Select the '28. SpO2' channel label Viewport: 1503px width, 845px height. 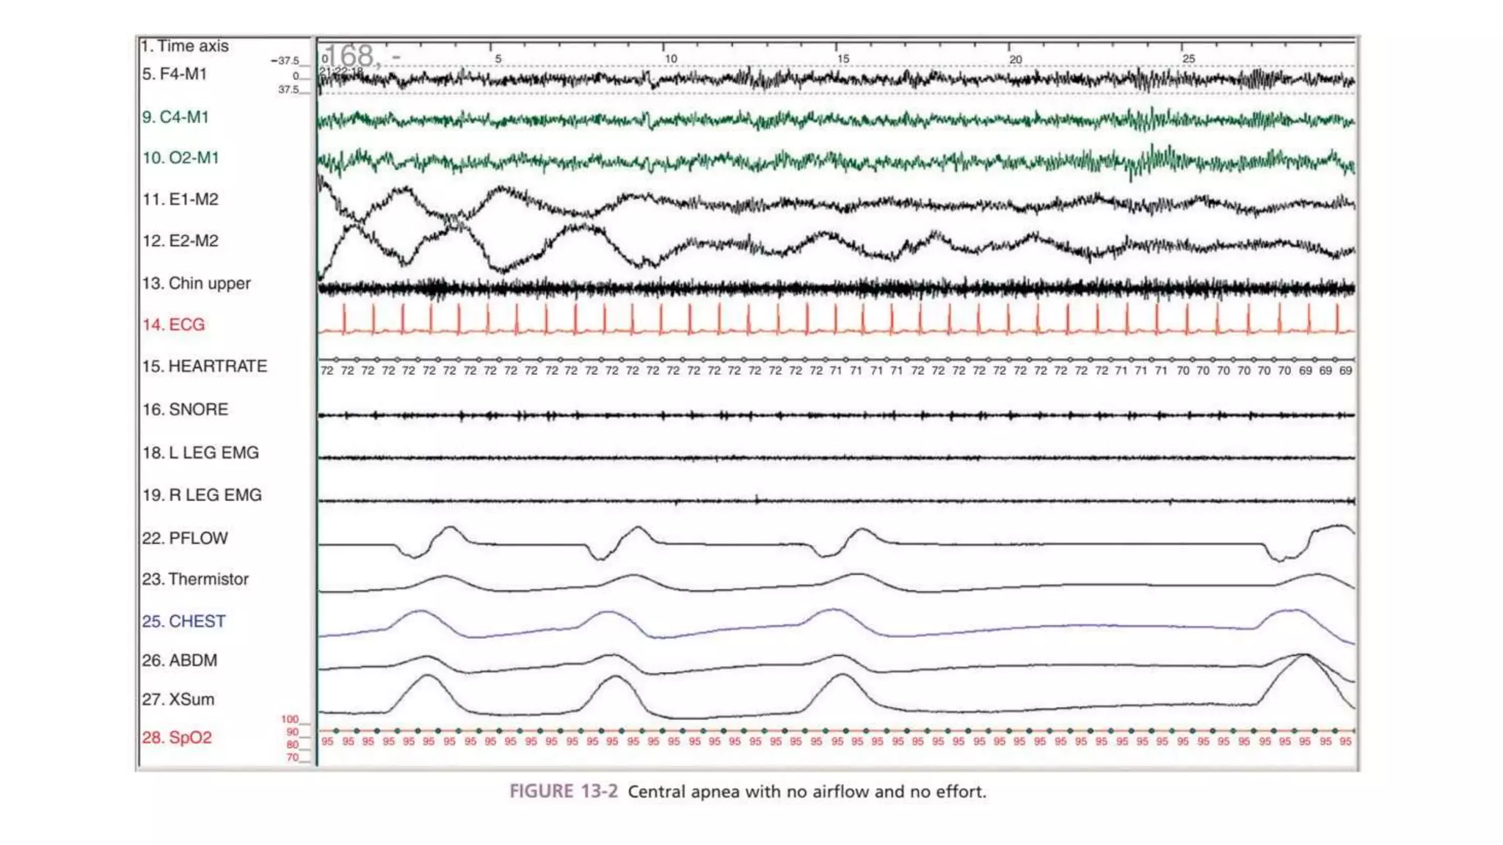tap(177, 738)
